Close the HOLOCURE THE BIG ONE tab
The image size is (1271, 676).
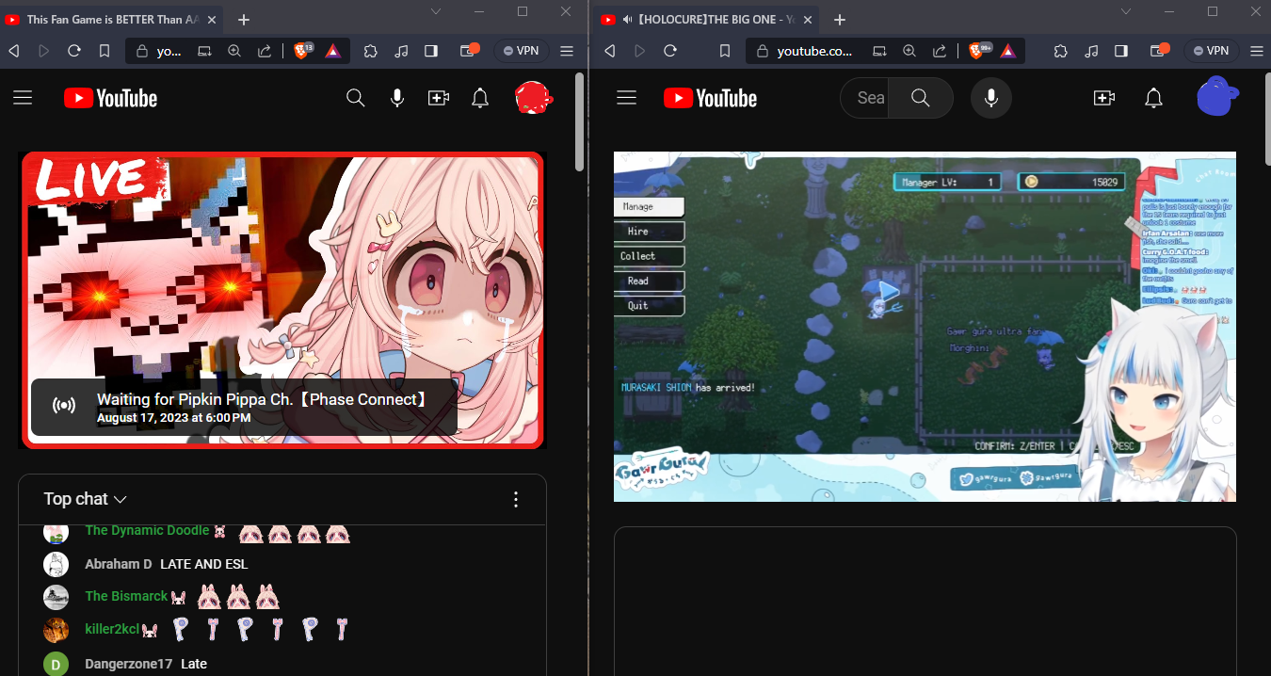click(807, 19)
